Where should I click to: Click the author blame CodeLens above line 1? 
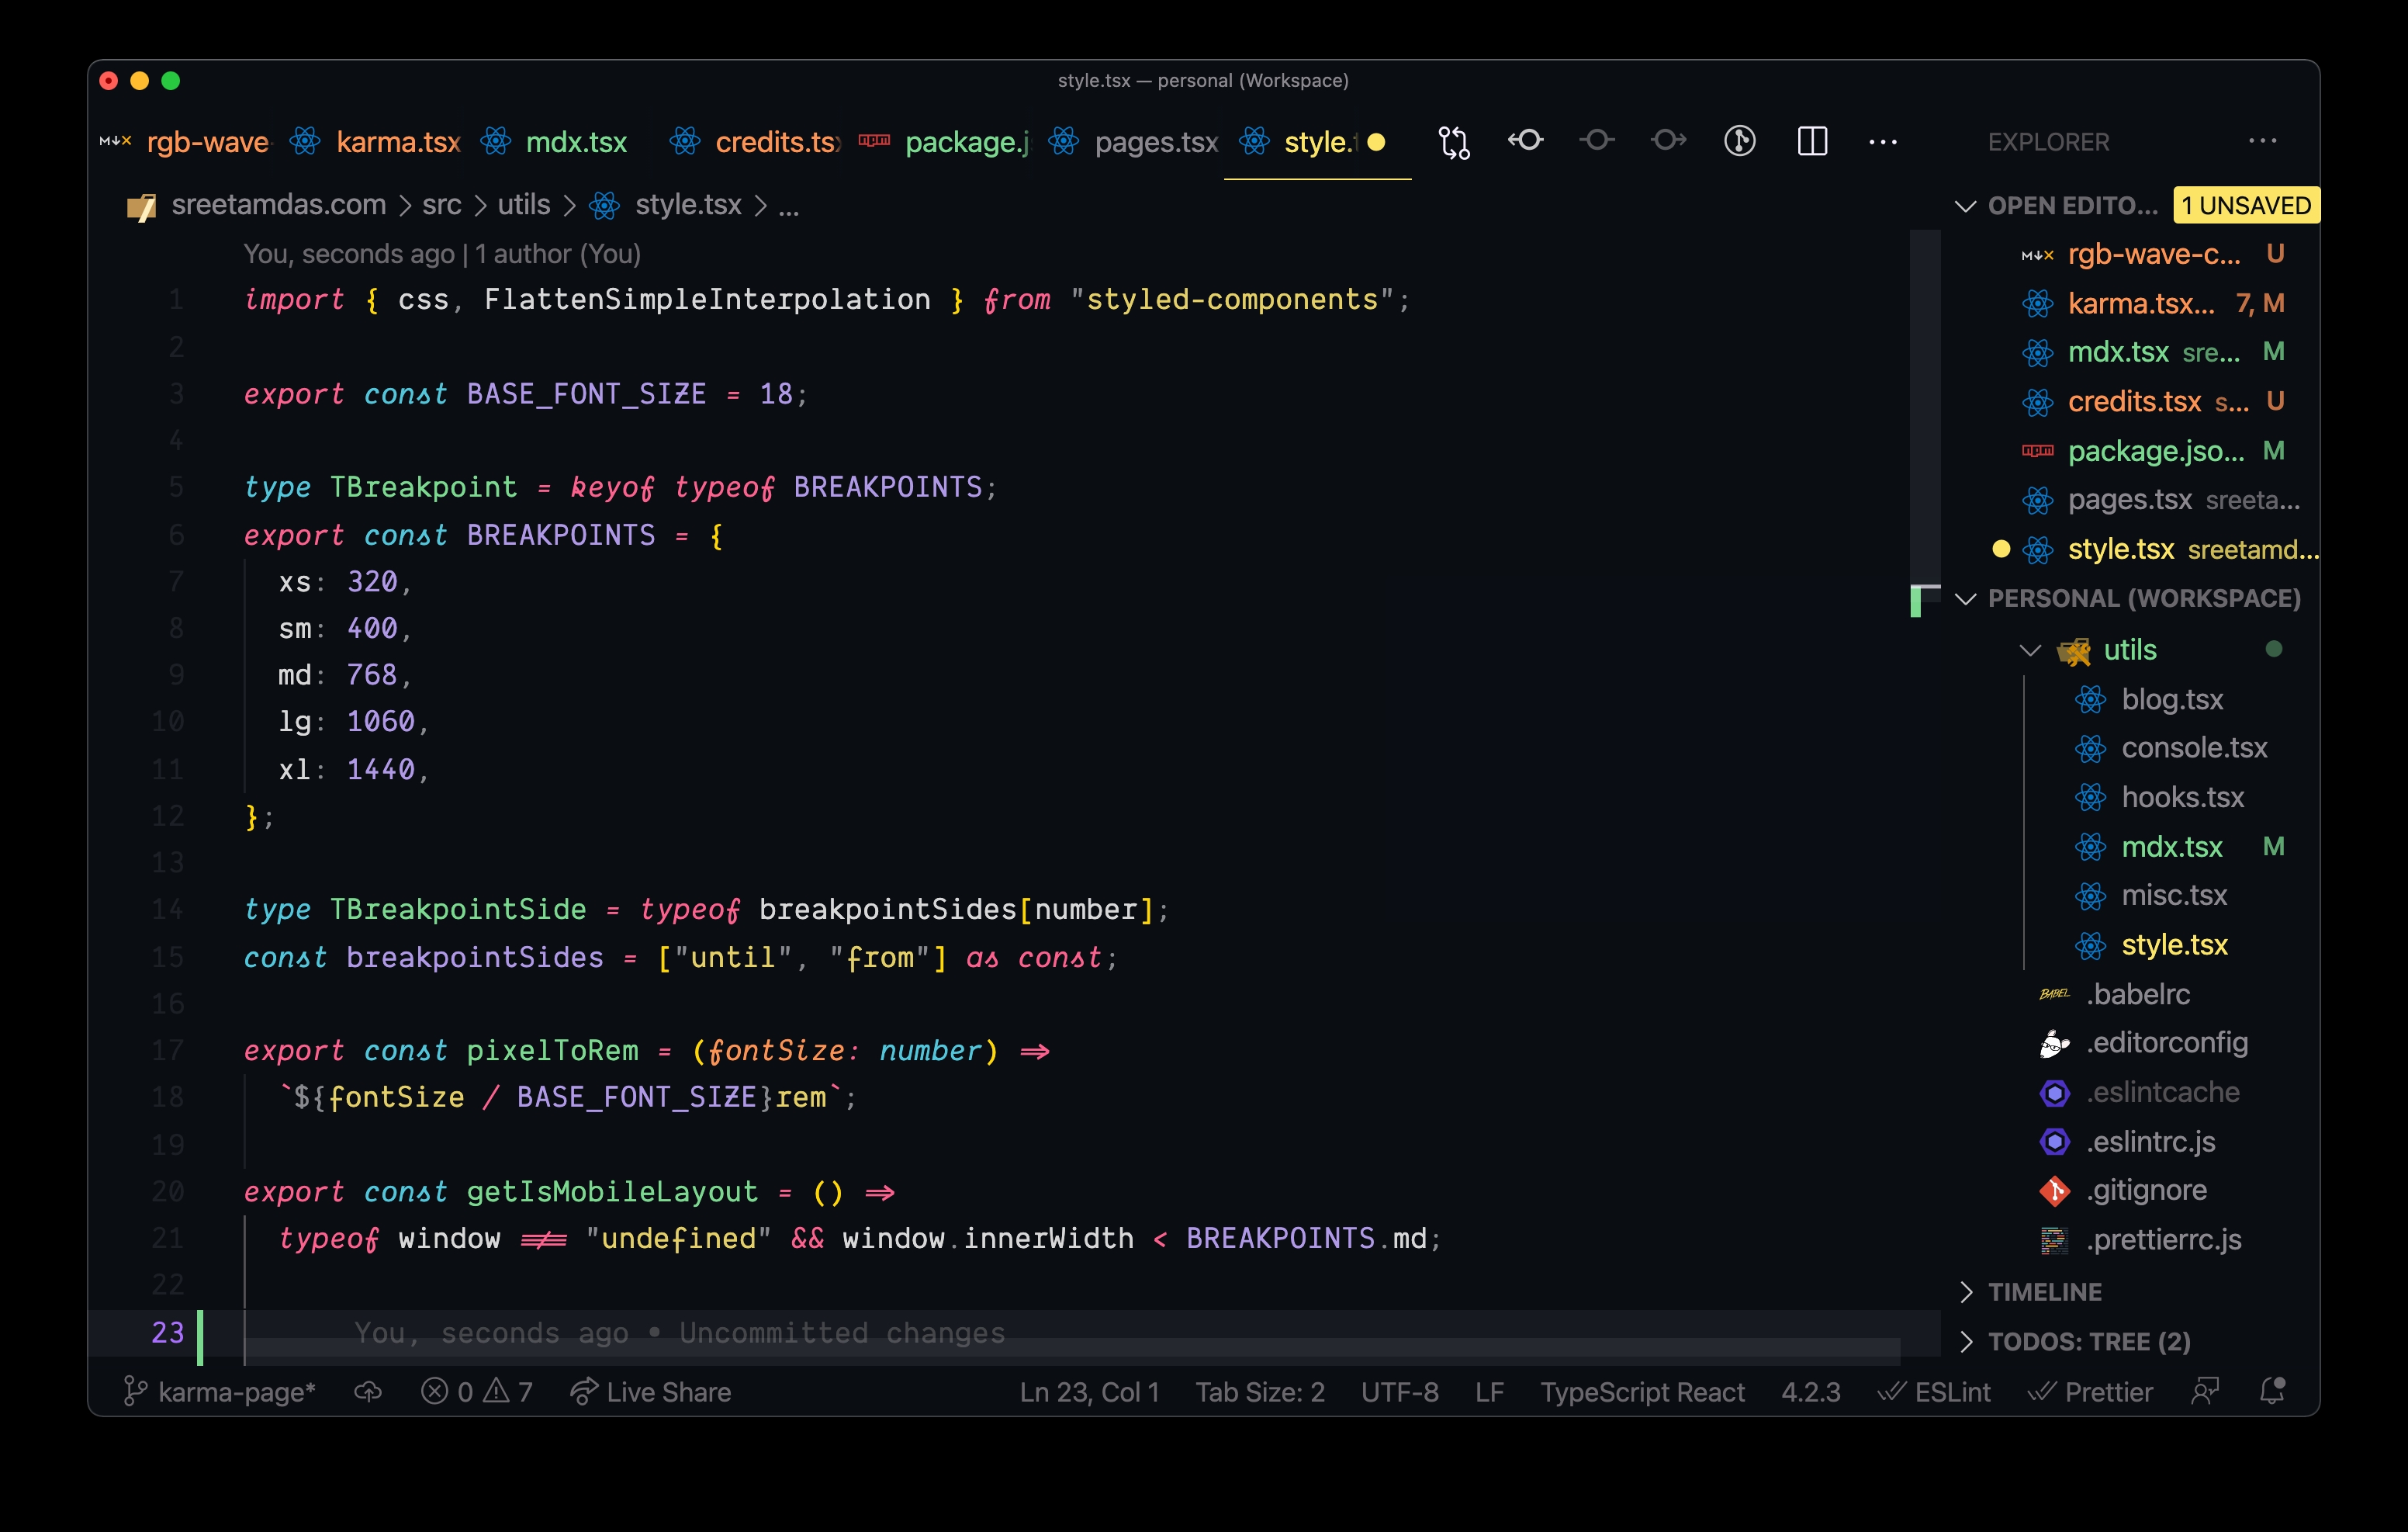[x=442, y=254]
